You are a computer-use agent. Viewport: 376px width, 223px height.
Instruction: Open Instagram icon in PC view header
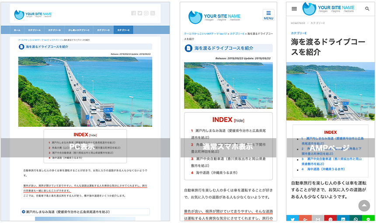click(146, 13)
